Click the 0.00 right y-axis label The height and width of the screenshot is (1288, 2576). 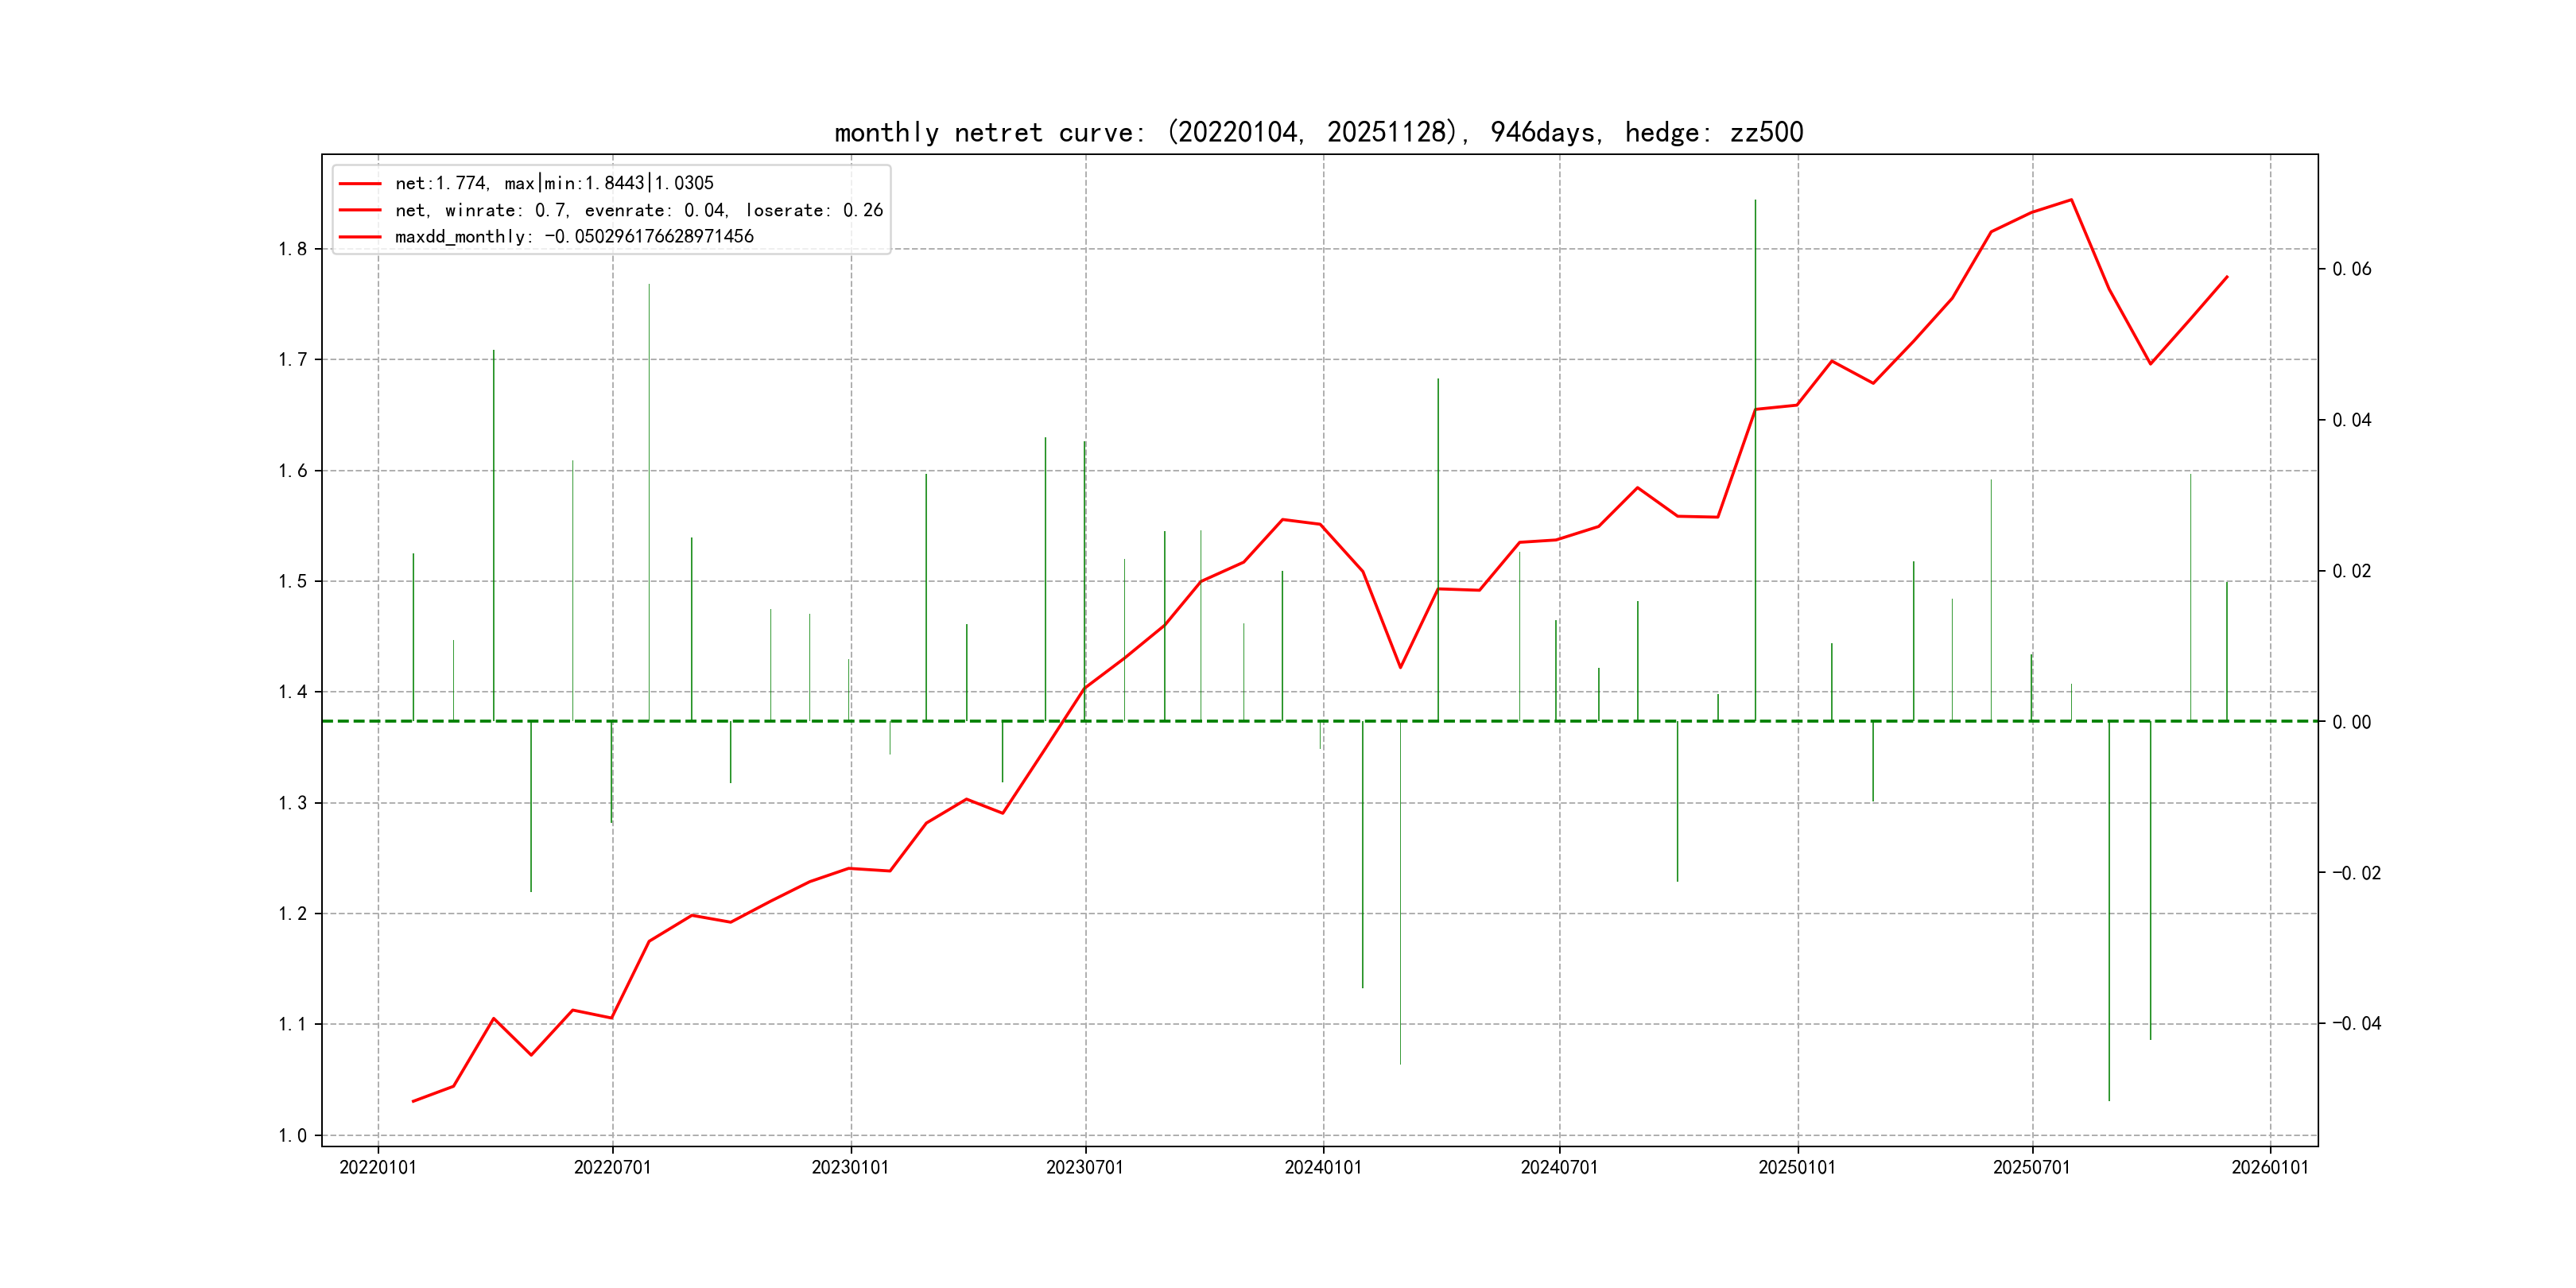(2351, 722)
